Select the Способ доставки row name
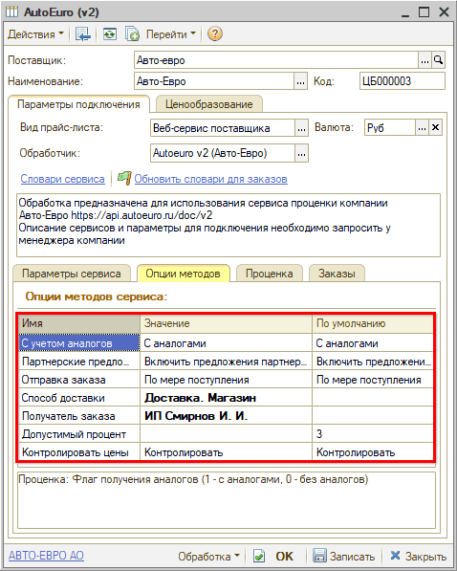The height and width of the screenshot is (571, 457). tap(79, 398)
